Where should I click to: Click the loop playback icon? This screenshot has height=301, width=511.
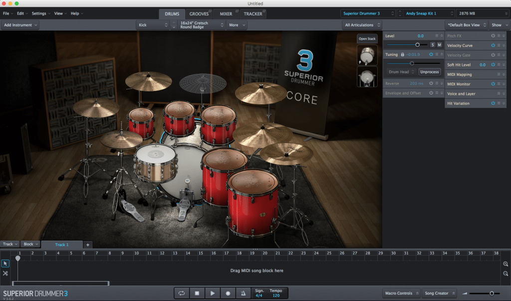click(182, 293)
